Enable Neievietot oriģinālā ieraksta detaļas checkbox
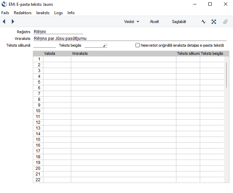The image size is (233, 193). pyautogui.click(x=138, y=45)
